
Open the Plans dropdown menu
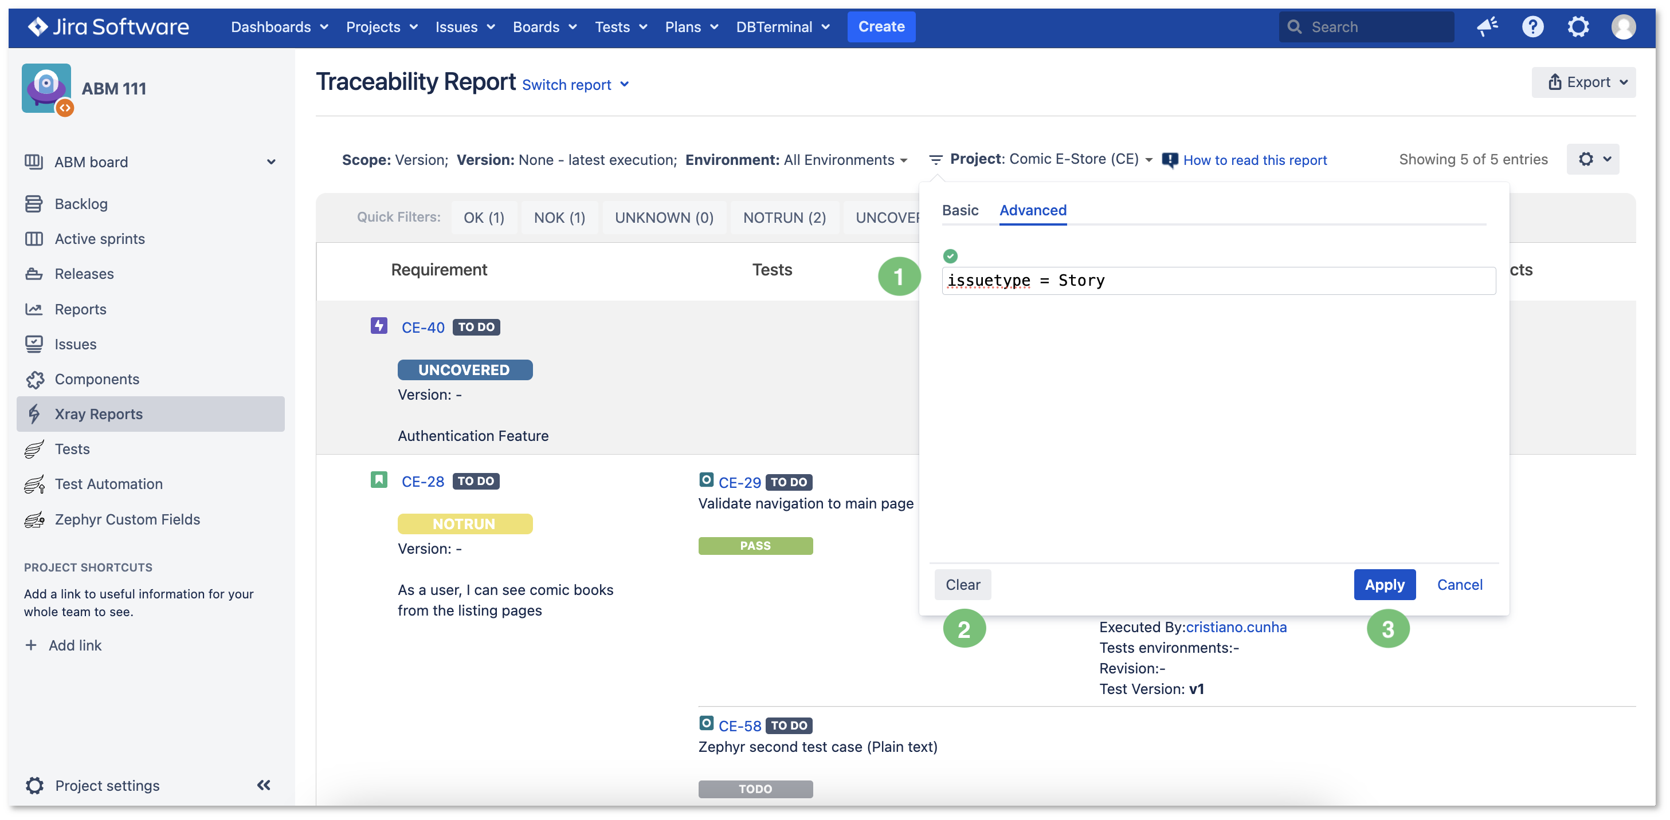(691, 26)
